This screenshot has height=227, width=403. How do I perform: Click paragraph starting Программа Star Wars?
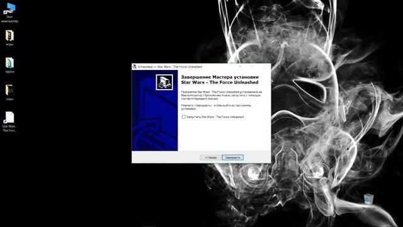221,95
